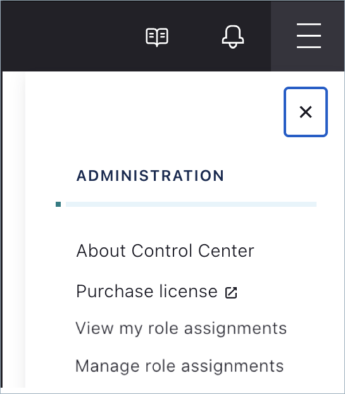Open the documentation book icon
Screen dimensions: 345x394
point(157,37)
